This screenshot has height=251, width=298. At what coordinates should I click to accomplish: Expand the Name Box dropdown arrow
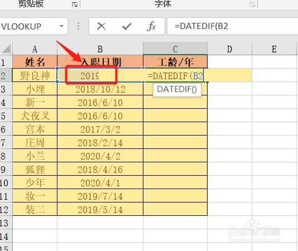coord(61,26)
